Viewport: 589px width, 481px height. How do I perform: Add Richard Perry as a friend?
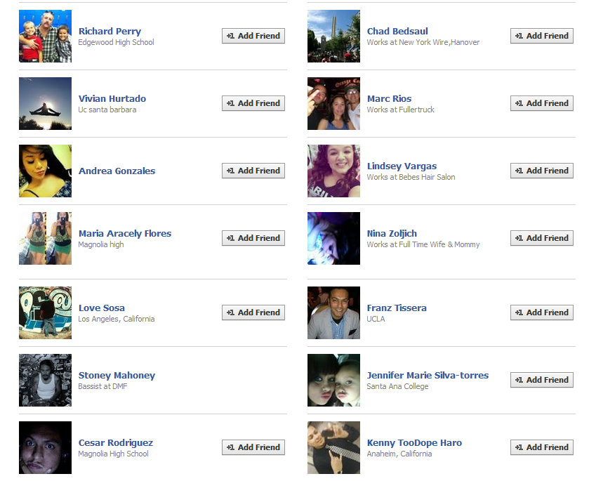click(253, 36)
